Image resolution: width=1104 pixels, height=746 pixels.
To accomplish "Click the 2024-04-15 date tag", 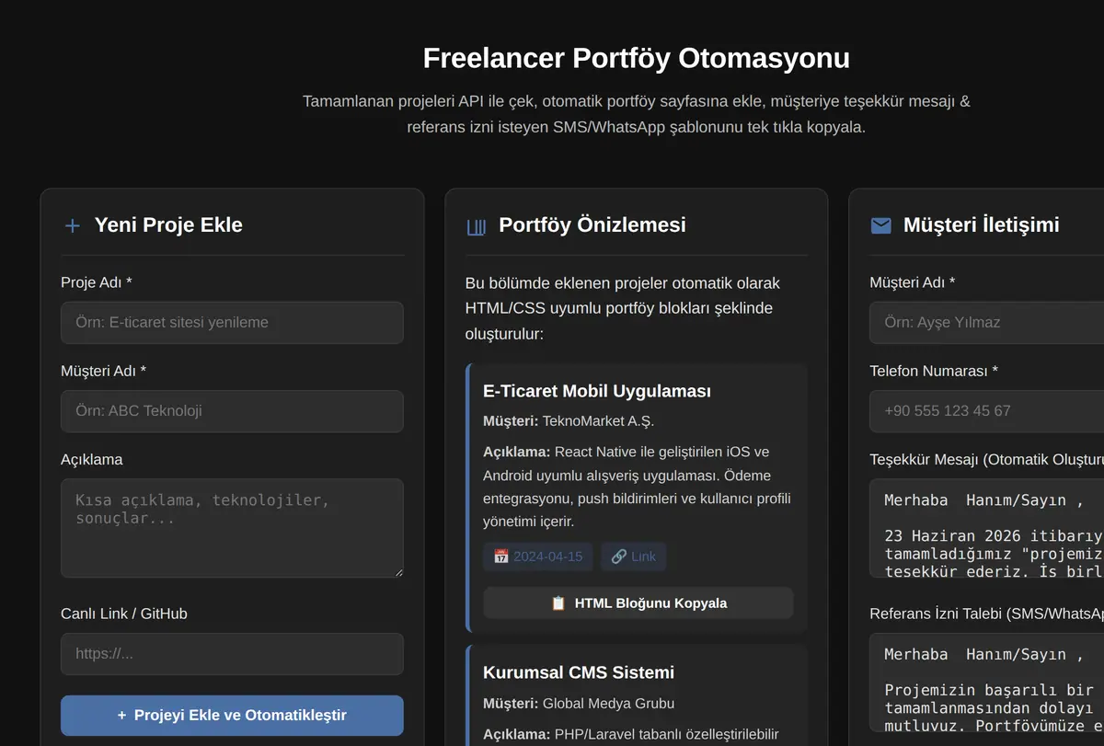I will [538, 557].
